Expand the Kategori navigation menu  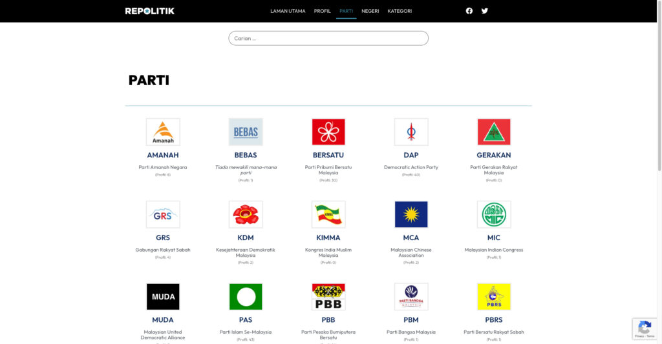pyautogui.click(x=400, y=11)
